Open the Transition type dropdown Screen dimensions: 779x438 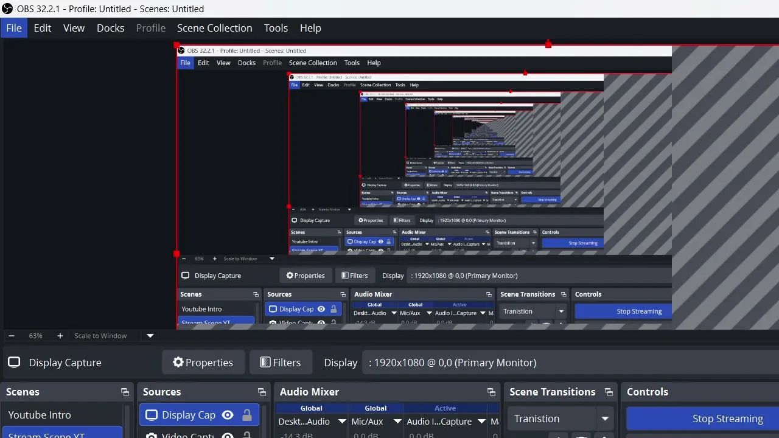[560, 419]
